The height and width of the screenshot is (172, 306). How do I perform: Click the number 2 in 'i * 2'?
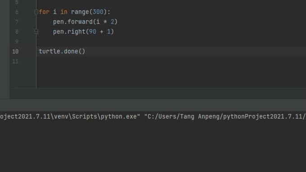click(x=112, y=22)
